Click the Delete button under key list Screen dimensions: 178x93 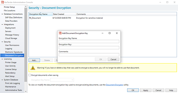[47, 60]
